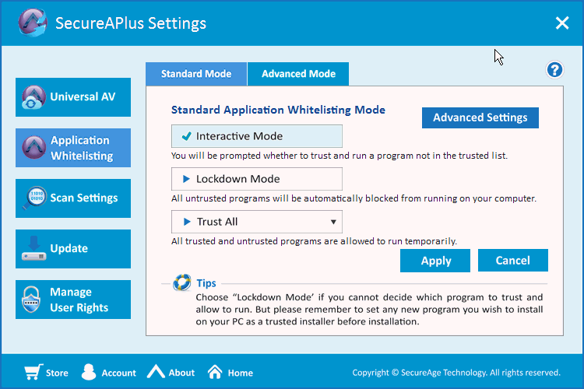Choose the Trust All mode

coord(249,222)
